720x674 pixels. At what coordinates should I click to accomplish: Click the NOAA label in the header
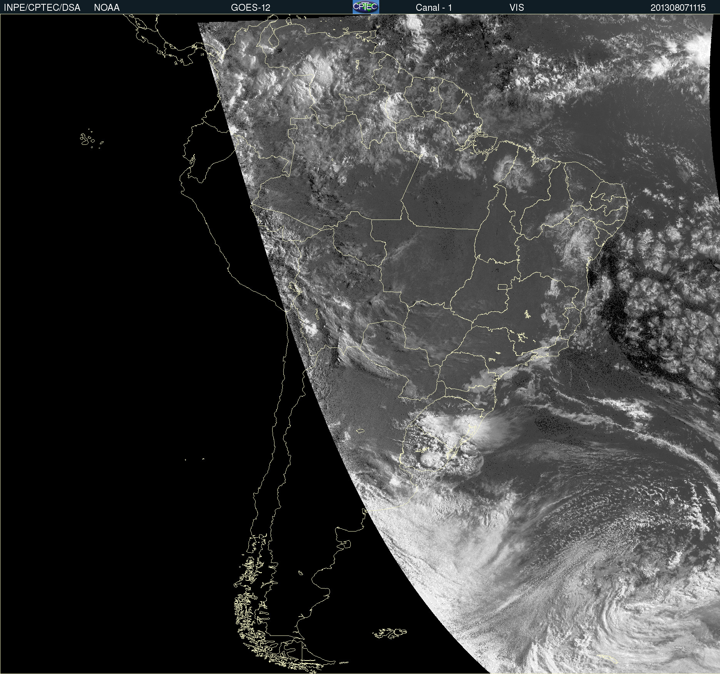click(107, 8)
